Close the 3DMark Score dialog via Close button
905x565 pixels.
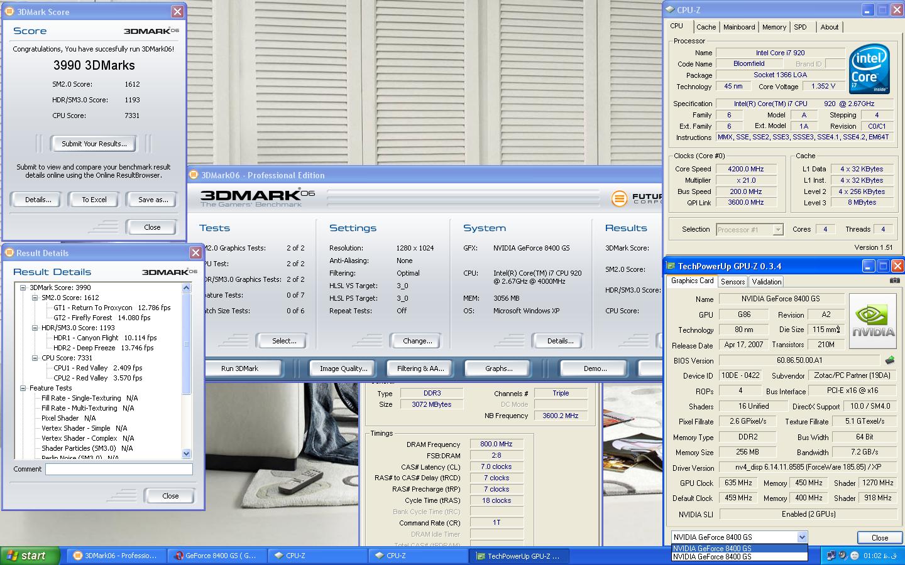point(152,227)
